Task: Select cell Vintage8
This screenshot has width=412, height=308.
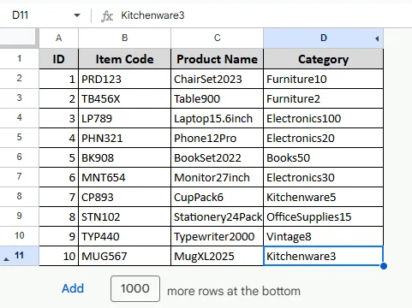Action: click(324, 236)
